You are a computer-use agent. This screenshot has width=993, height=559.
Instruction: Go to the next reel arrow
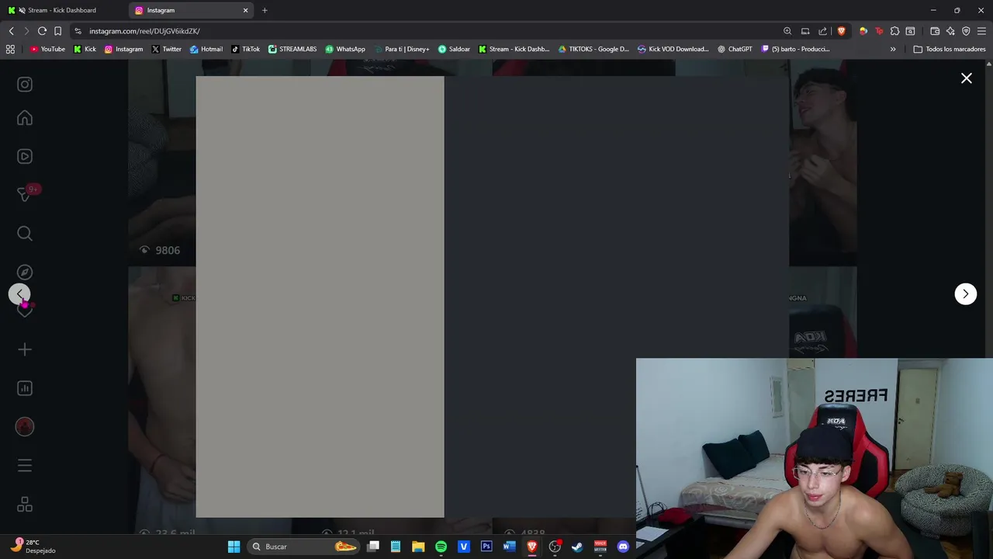965,293
